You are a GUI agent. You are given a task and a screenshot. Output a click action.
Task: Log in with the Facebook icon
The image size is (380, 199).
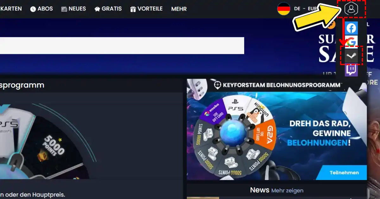(351, 28)
